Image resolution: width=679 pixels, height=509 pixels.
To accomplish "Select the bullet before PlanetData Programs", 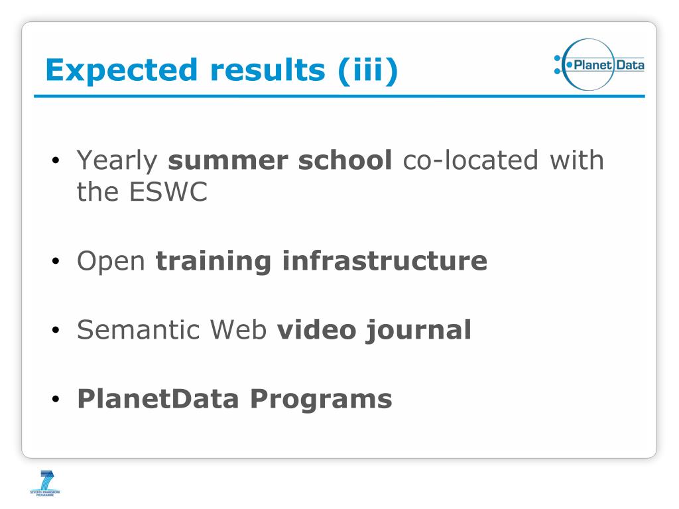I will tap(55, 398).
